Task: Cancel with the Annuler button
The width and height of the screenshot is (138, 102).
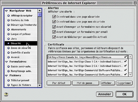Action: 104,94
